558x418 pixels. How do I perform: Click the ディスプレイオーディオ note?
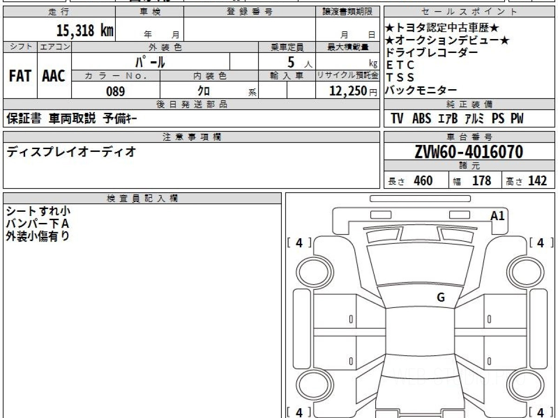tap(71, 151)
